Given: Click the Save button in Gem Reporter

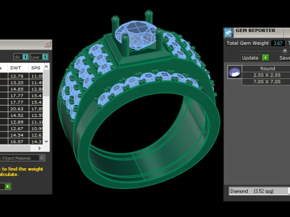Looking at the screenshot, I should [285, 58].
